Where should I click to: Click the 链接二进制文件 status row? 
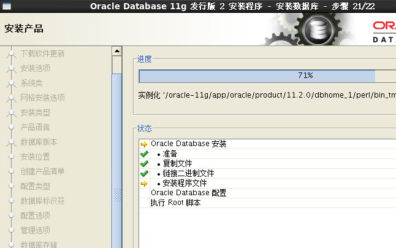pyautogui.click(x=267, y=174)
